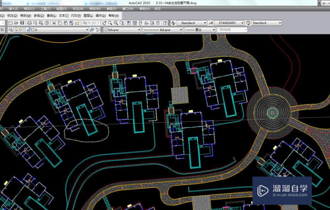Open the 图层(L) menu

tap(88, 16)
